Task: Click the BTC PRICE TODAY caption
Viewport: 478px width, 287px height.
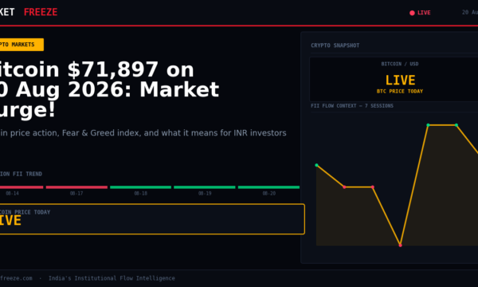Action: 400,91
